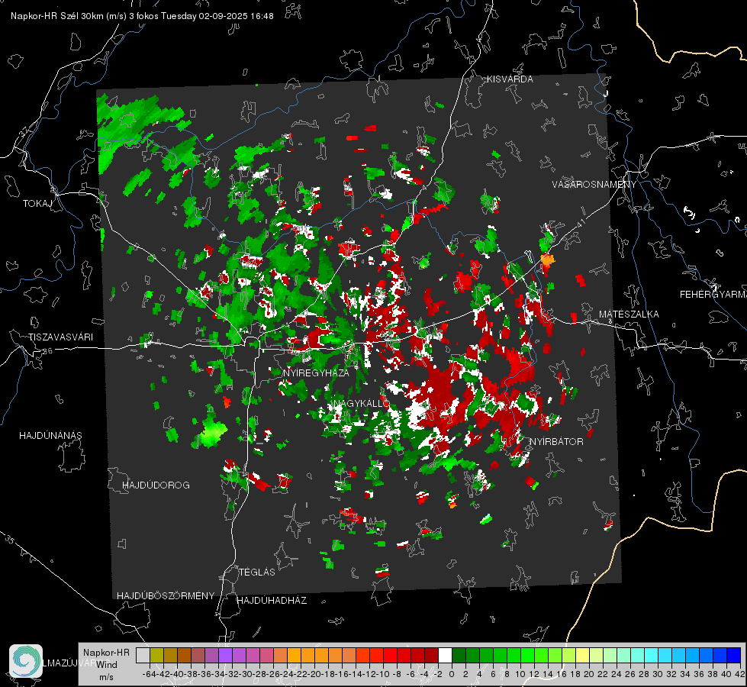Click the NYÍRBÁTOR city label
Viewport: 747px width, 687px height.
(x=556, y=442)
